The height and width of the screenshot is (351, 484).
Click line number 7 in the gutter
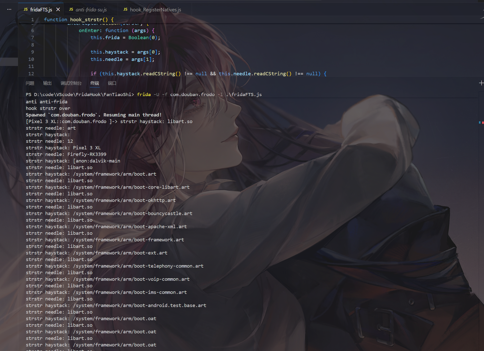click(33, 37)
